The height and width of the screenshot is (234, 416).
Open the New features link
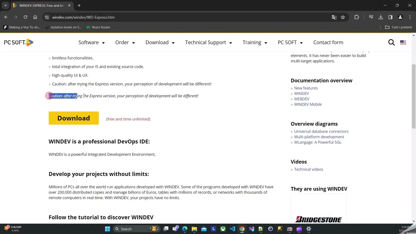tap(306, 88)
